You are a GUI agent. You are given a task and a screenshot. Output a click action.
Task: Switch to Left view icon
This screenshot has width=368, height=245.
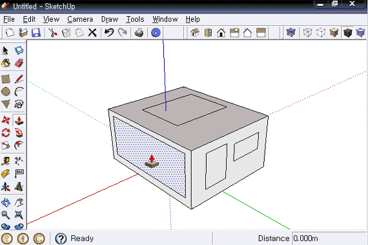pos(261,33)
